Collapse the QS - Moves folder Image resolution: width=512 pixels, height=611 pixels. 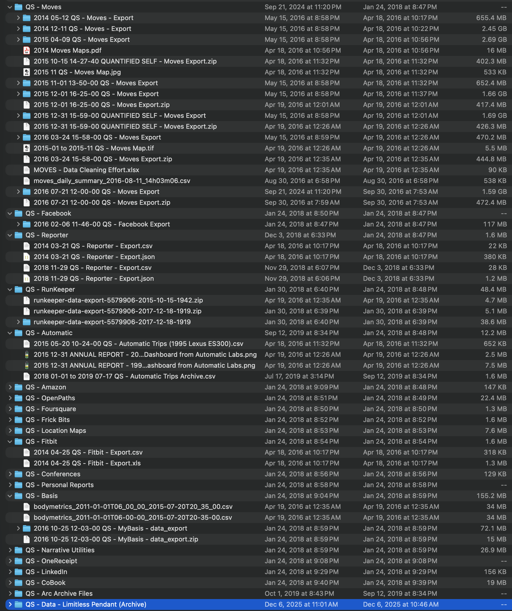10,7
